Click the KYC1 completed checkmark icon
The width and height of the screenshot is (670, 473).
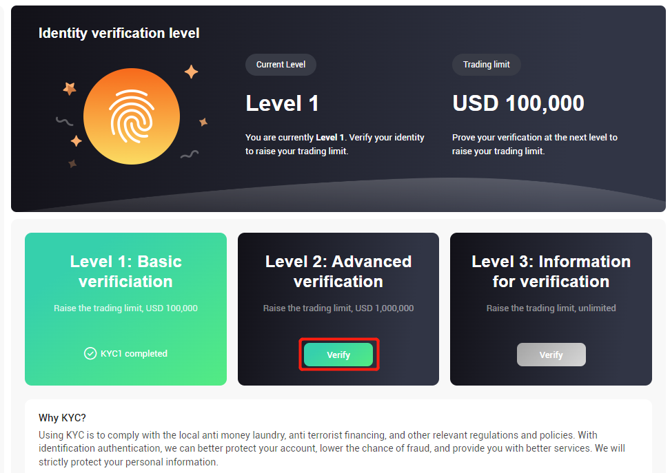pos(90,353)
